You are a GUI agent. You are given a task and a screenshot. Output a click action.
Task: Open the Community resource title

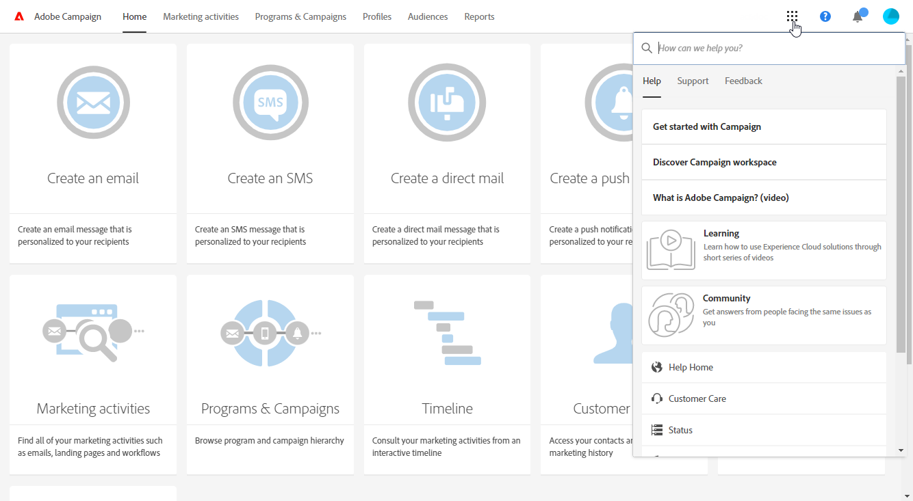point(726,298)
